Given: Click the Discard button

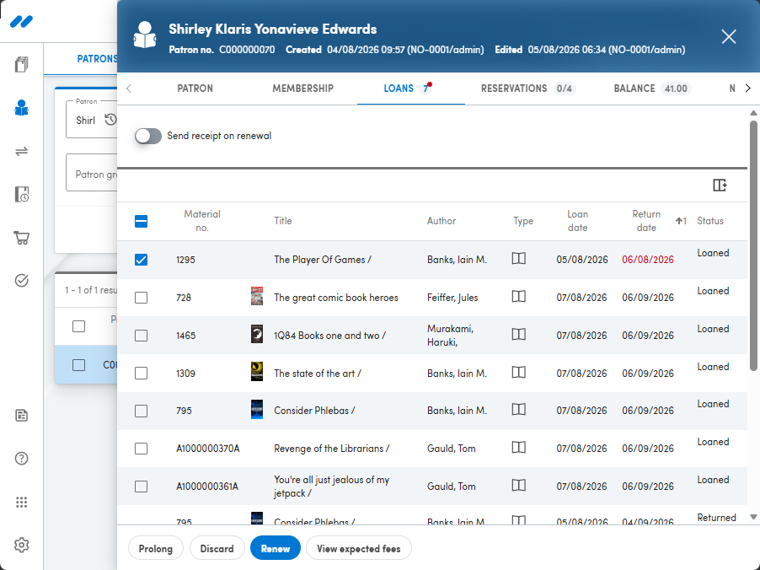Looking at the screenshot, I should pyautogui.click(x=217, y=548).
